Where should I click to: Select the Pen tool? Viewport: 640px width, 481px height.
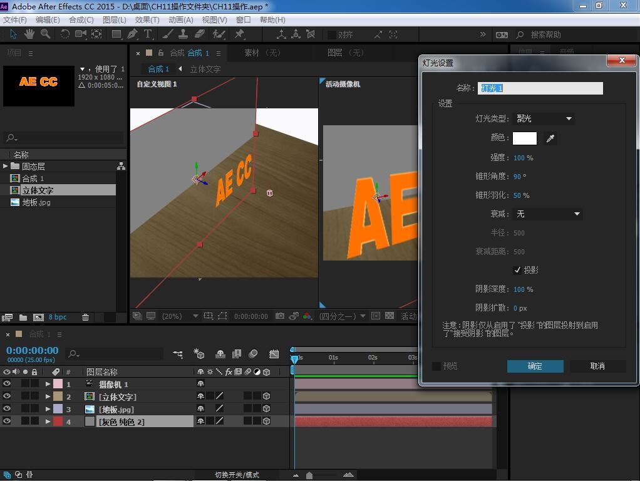click(x=132, y=34)
